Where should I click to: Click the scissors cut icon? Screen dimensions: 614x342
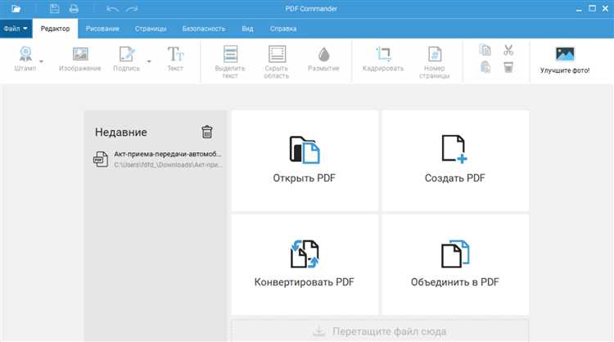tap(508, 50)
